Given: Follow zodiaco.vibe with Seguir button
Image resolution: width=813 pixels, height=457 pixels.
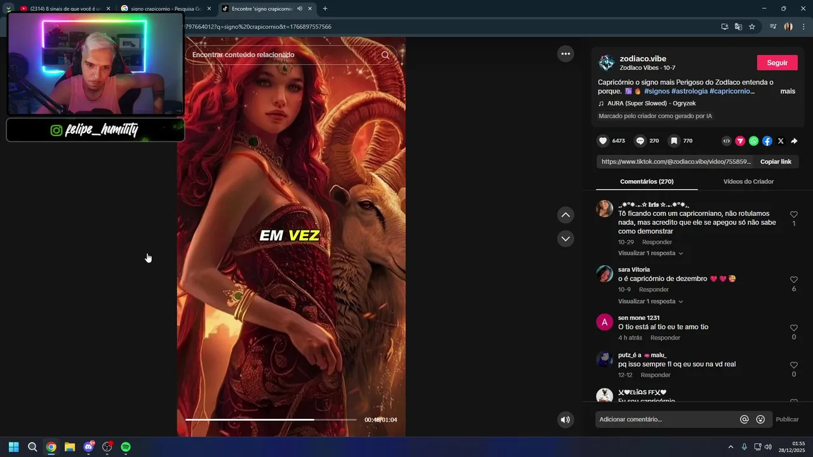Looking at the screenshot, I should pos(777,63).
